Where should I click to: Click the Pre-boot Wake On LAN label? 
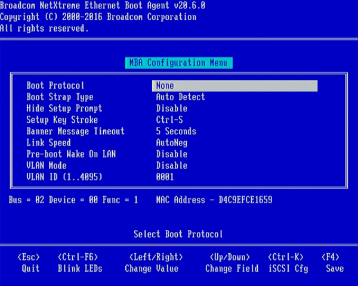coord(71,154)
